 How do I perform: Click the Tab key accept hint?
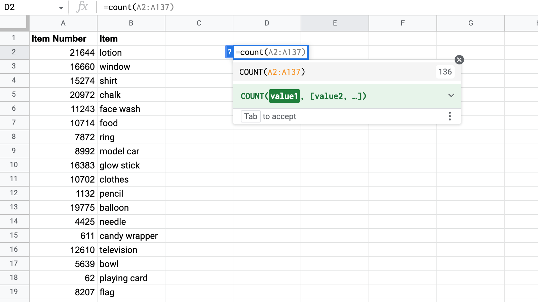coord(251,116)
